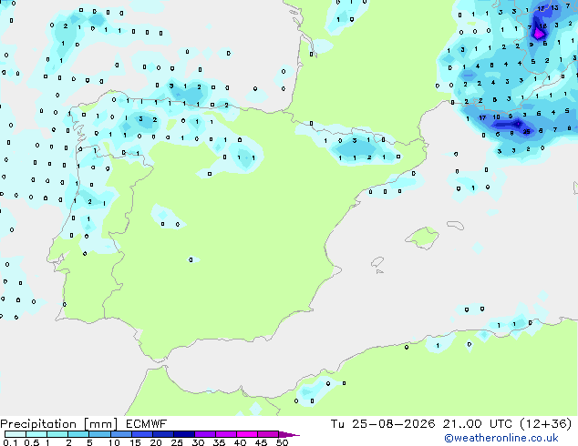This screenshot has height=446, width=578.
Task: Pick the dark navy 25–30 mm legend swatch
Action: pyautogui.click(x=183, y=434)
